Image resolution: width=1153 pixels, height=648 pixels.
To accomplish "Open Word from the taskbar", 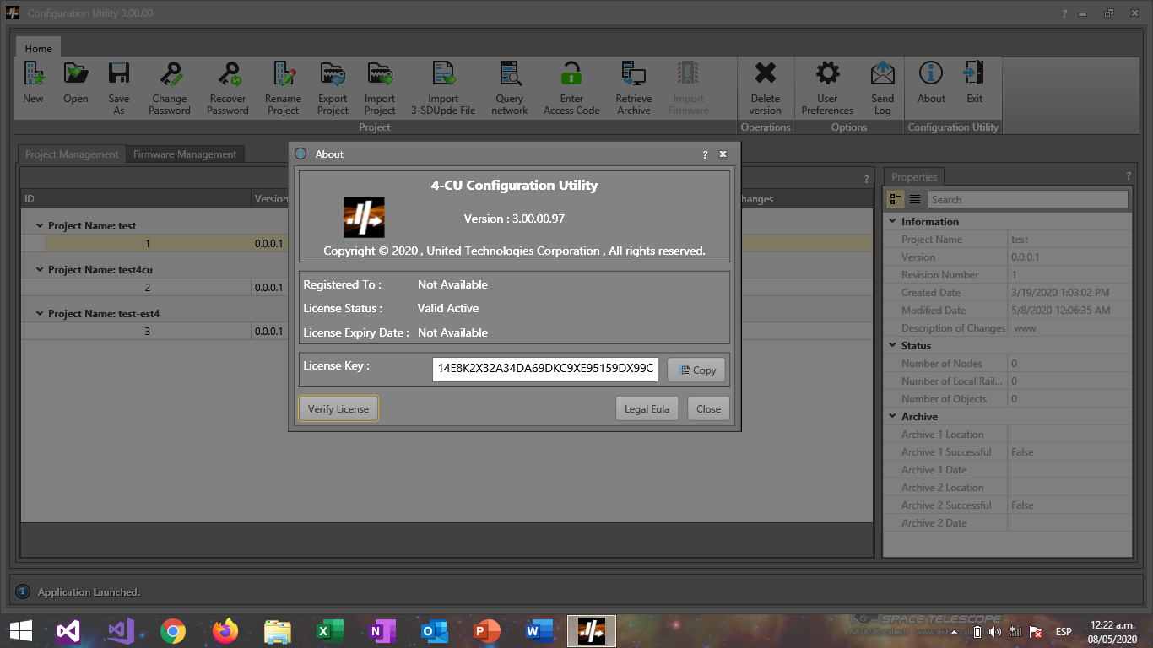I will (539, 631).
